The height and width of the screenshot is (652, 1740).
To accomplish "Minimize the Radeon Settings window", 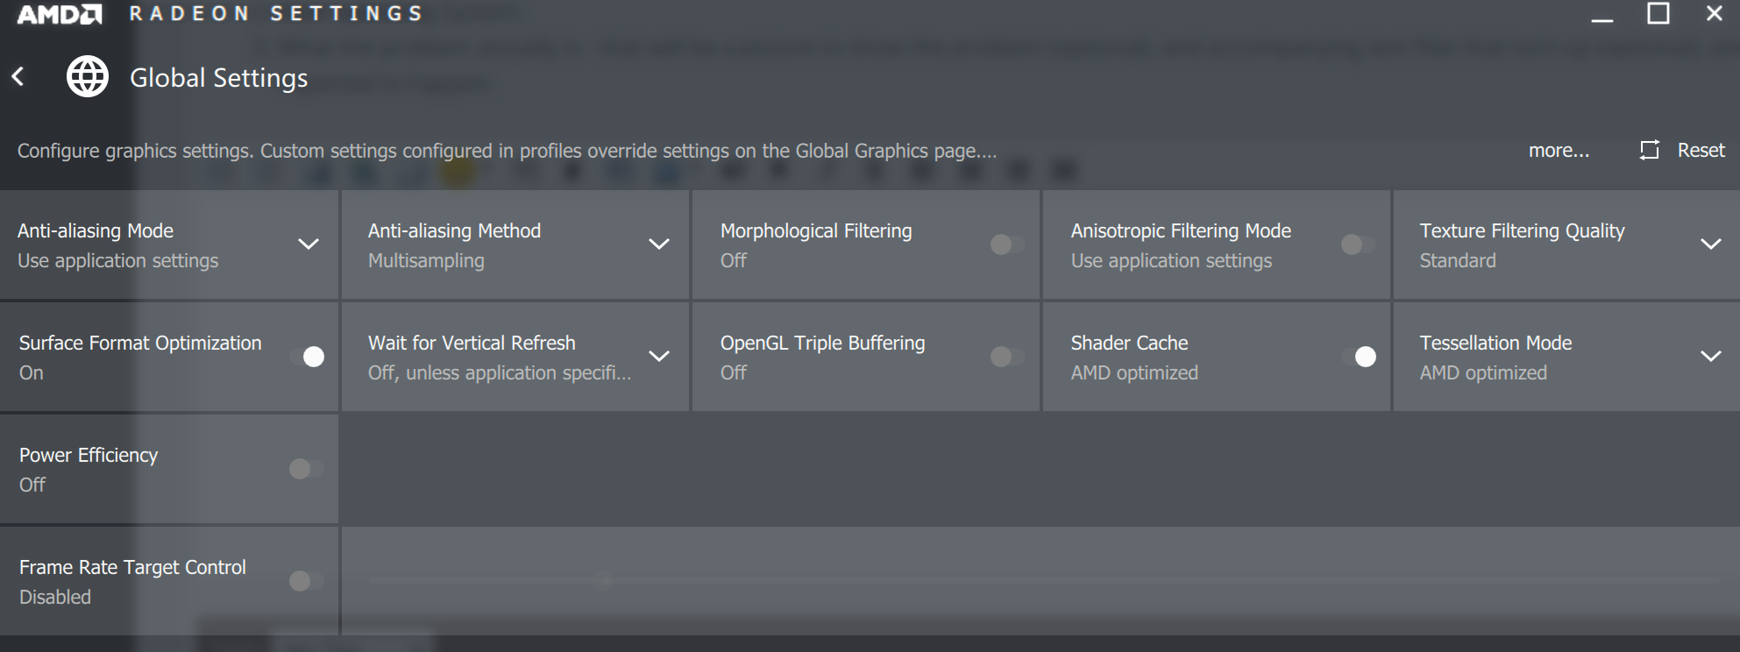I will pos(1602,16).
